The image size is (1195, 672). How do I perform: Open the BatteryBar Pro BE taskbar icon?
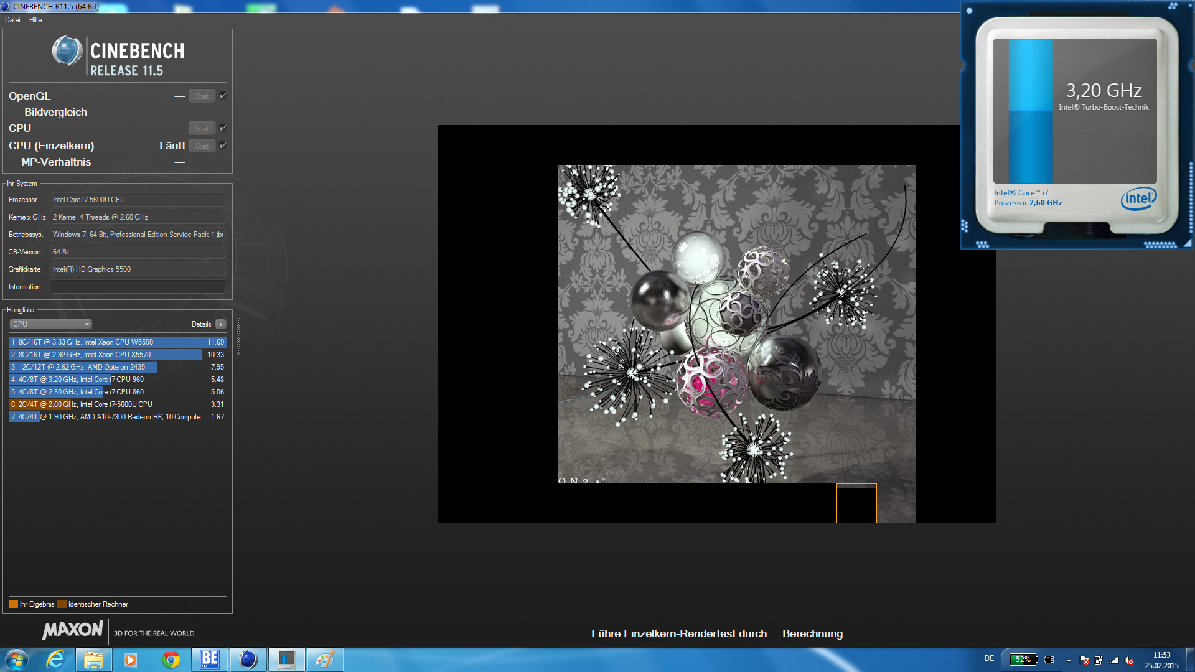[210, 660]
